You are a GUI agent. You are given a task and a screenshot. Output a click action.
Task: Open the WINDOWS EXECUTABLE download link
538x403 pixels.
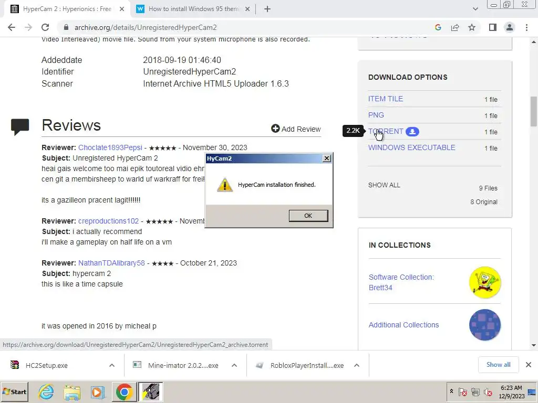tap(411, 147)
